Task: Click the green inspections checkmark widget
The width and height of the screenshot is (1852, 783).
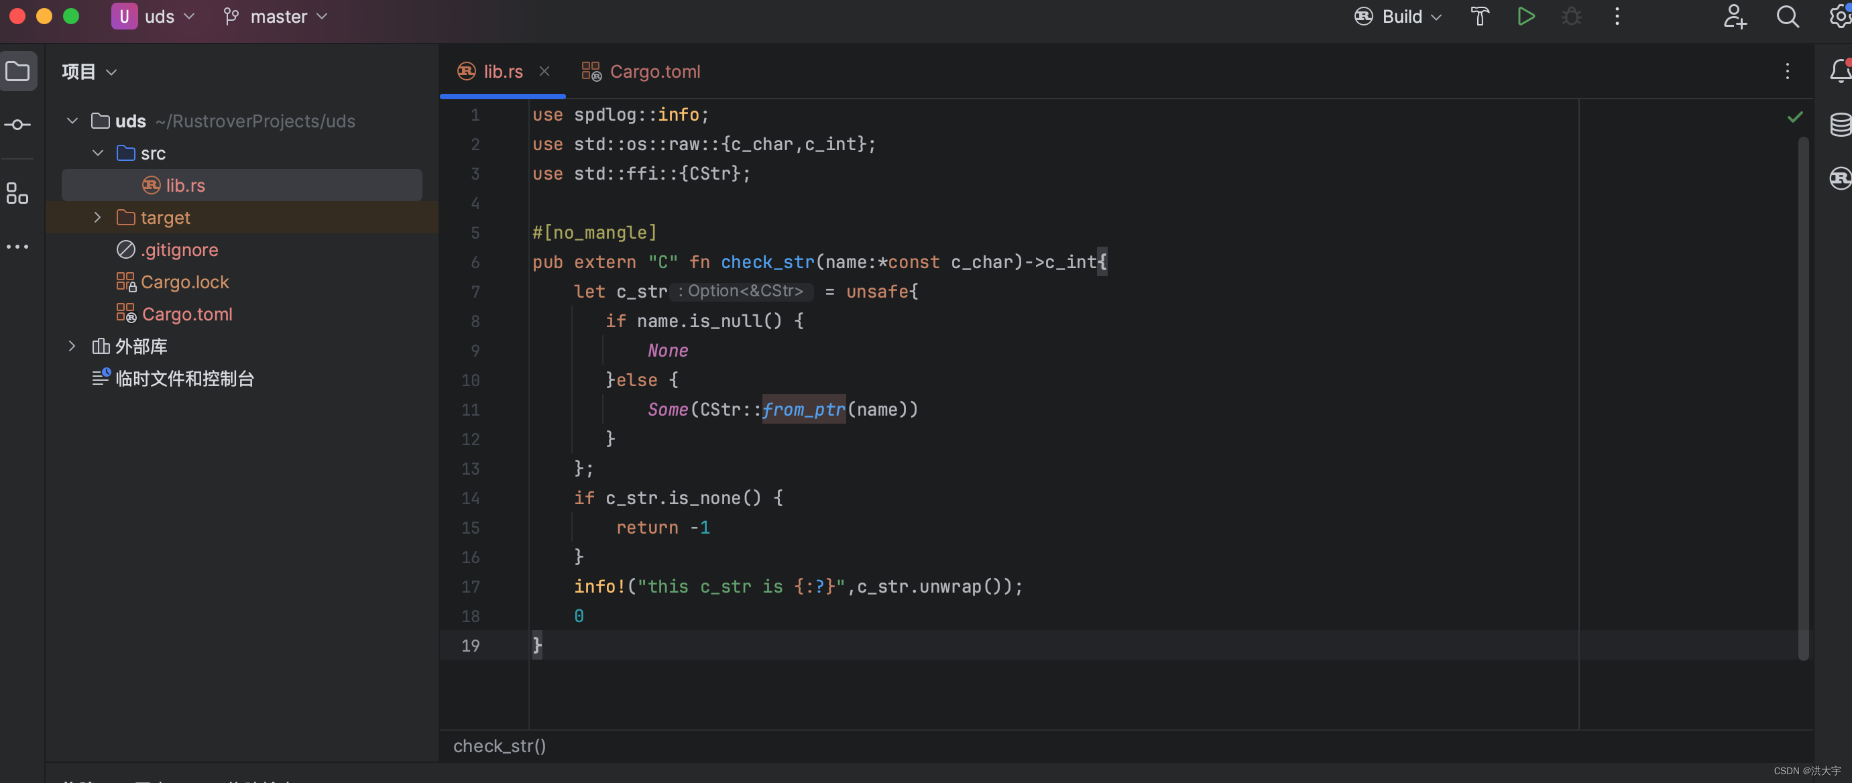Action: point(1795,117)
